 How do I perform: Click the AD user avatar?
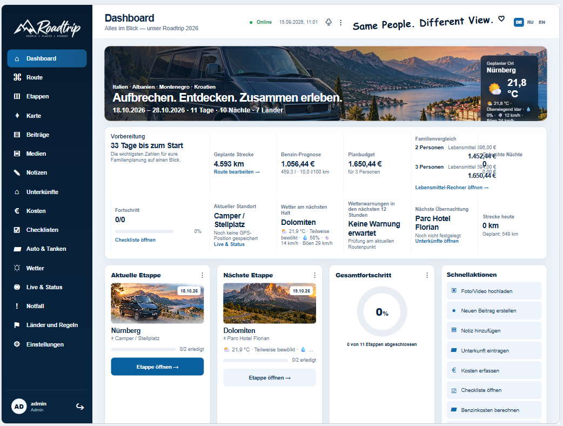pos(19,407)
